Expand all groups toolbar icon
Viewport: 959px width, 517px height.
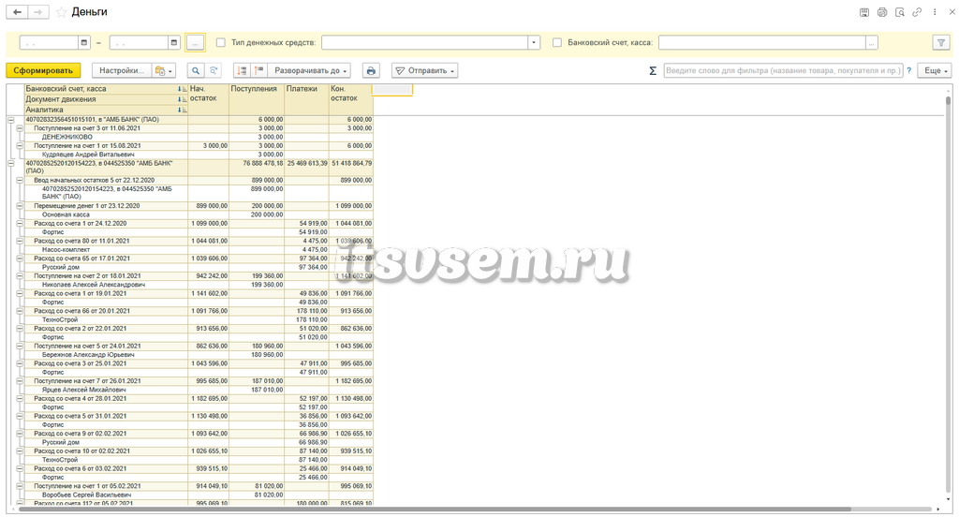(259, 70)
